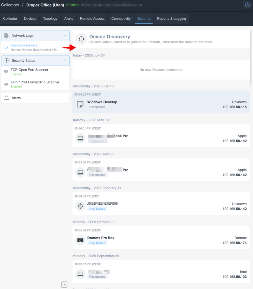Collapse the Network Logs section chevron
The height and width of the screenshot is (289, 253).
[65, 36]
